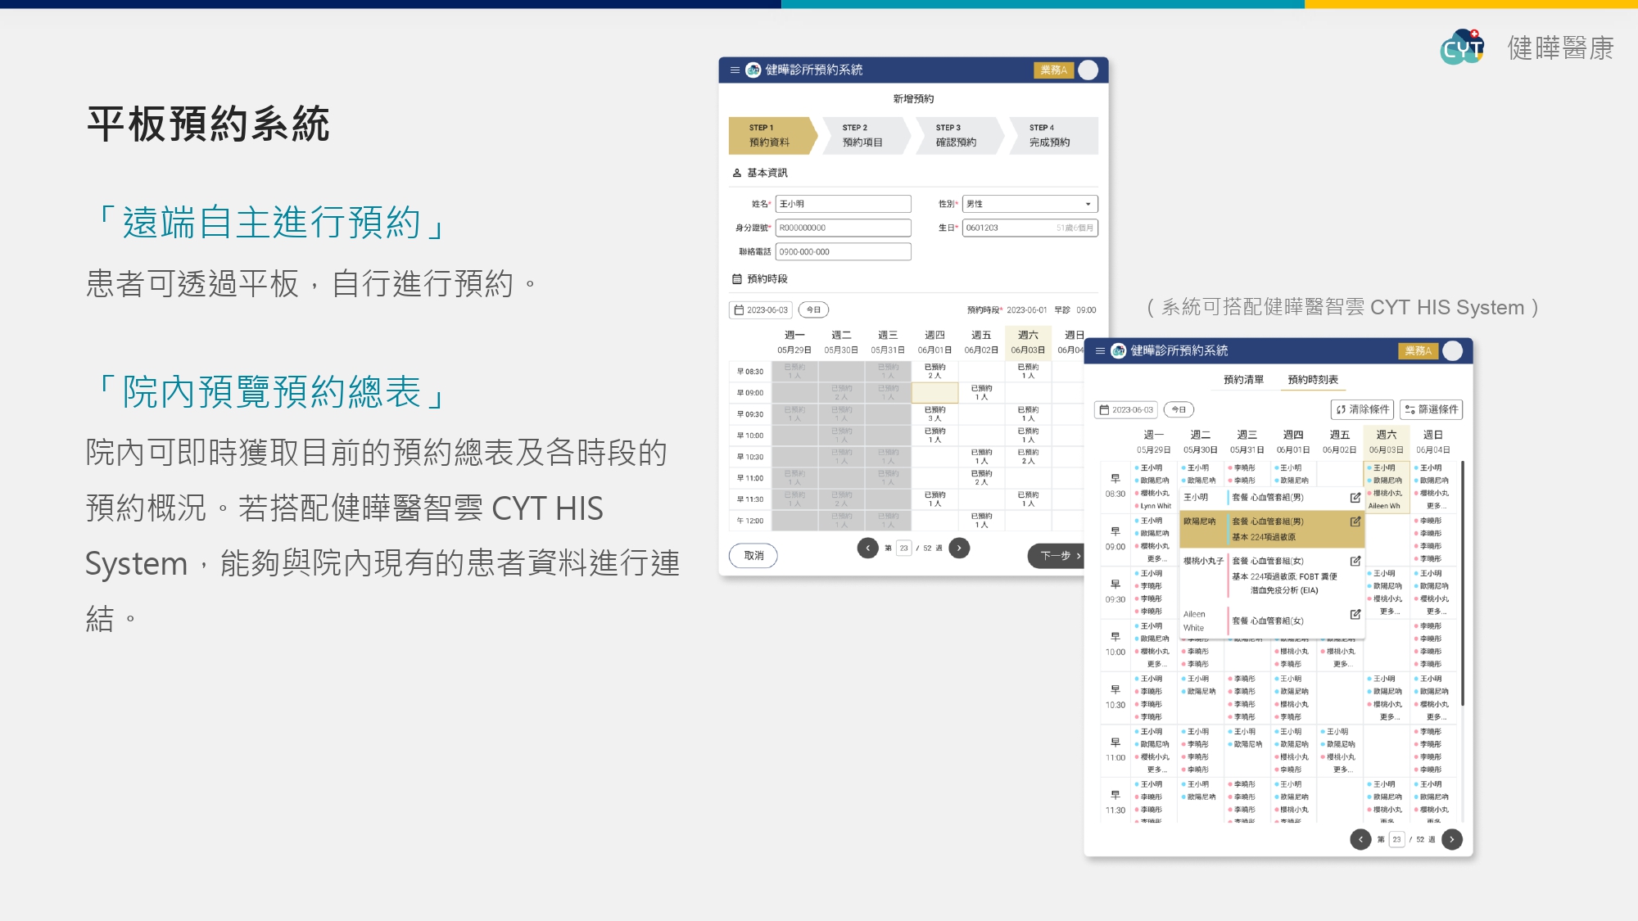This screenshot has width=1638, height=921.
Task: Click 09:30 週四 cell showing 已預約 3人
Action: point(934,413)
